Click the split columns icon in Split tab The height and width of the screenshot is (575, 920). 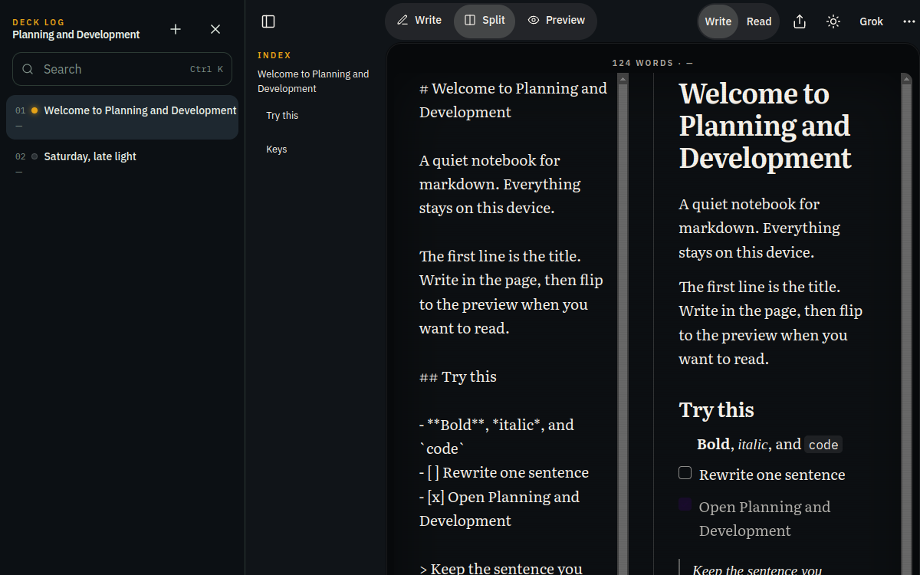click(470, 21)
